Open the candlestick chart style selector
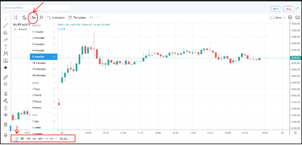The image size is (302, 145). pos(42,17)
